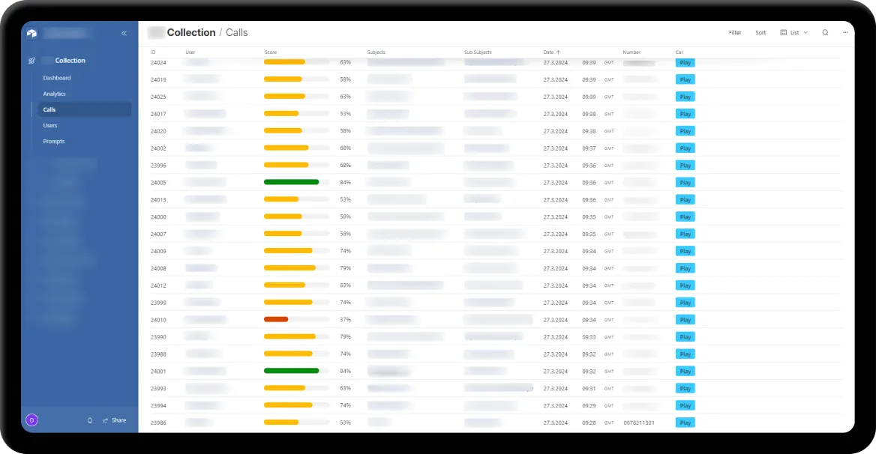
Task: Select the Collection section in the sidebar
Action: (x=70, y=60)
